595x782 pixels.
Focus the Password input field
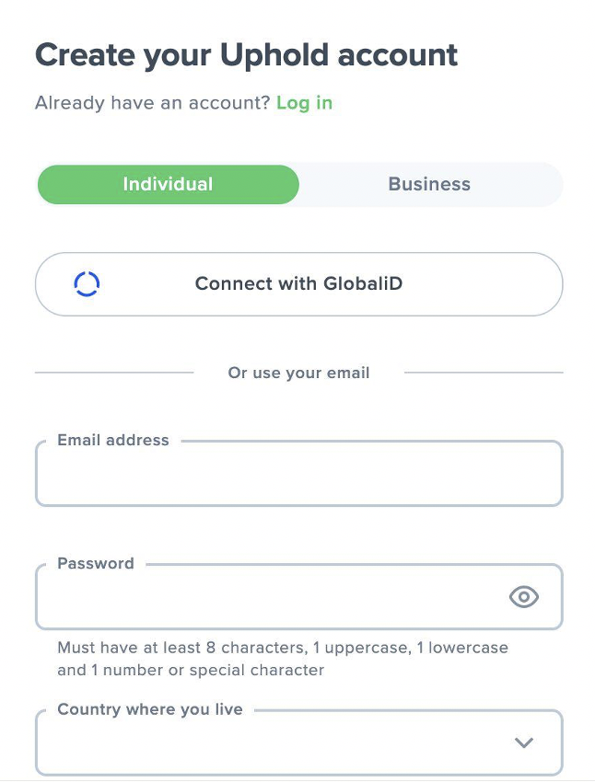point(299,596)
